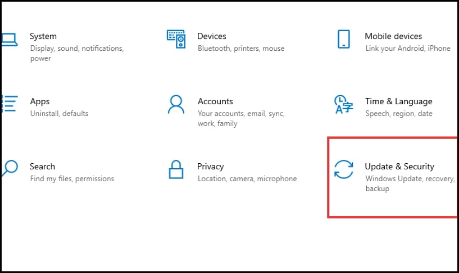The width and height of the screenshot is (459, 273).
Task: Open Mobile devices settings title
Action: [x=393, y=36]
